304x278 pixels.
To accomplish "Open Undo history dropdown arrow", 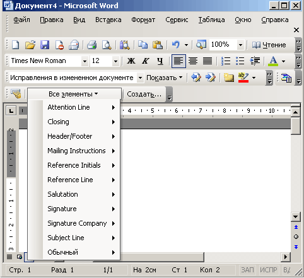I will pyautogui.click(x=186, y=45).
